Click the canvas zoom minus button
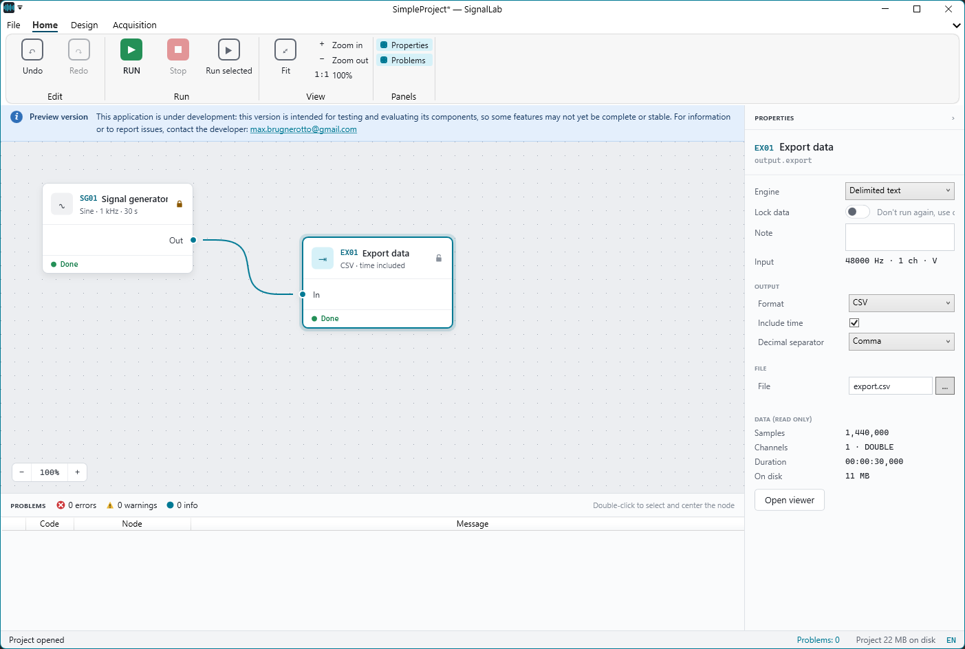Viewport: 965px width, 649px height. coord(22,472)
